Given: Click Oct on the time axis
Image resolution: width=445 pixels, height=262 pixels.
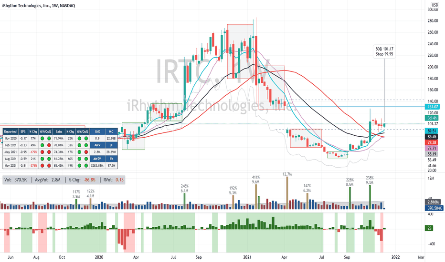Looking at the screenshot, I should coord(62,257).
